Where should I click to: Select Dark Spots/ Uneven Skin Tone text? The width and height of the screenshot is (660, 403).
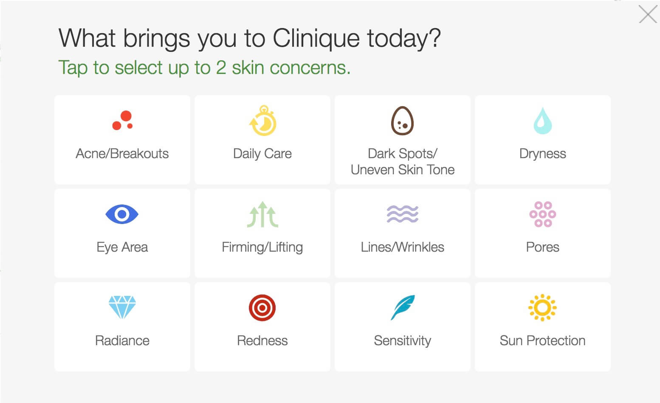click(403, 162)
